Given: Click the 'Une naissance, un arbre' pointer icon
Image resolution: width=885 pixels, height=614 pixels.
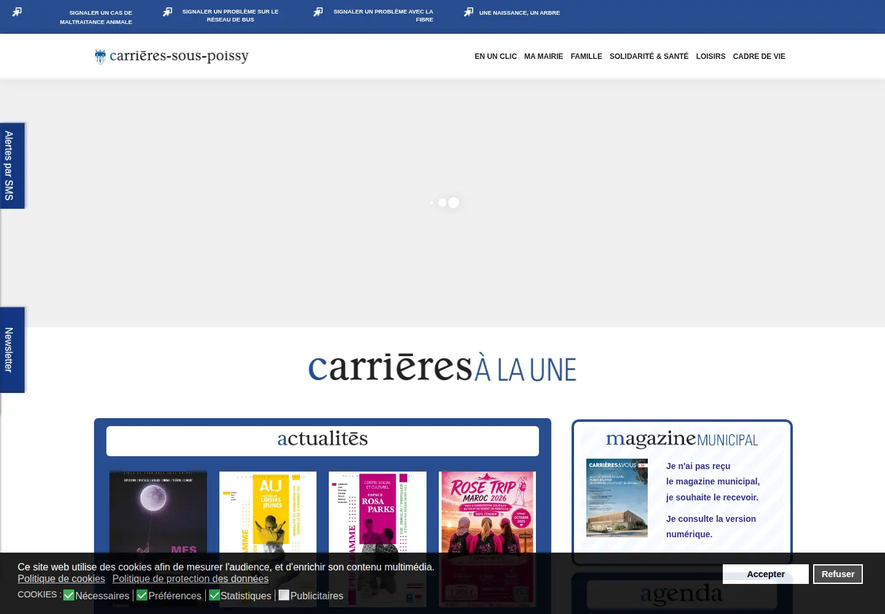Looking at the screenshot, I should coord(468,12).
